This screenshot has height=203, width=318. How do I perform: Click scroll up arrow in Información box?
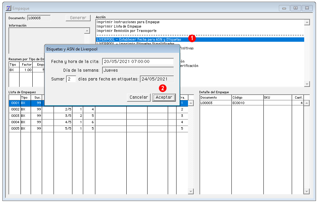coord(87,31)
